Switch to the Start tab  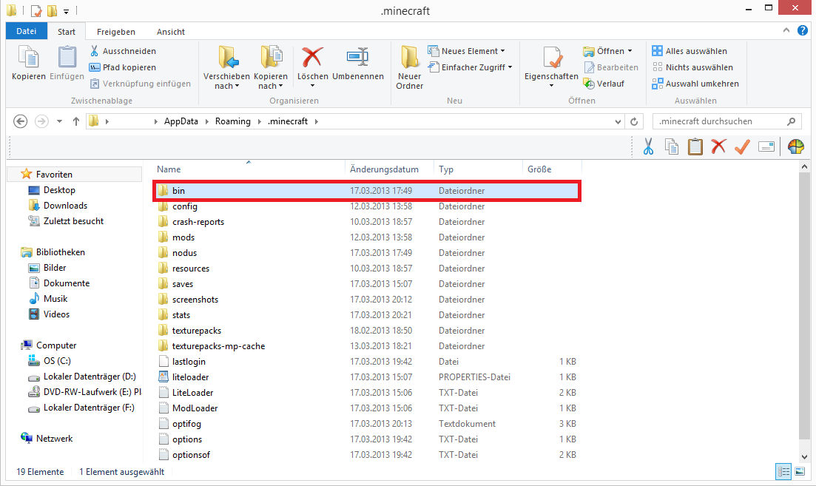(67, 32)
